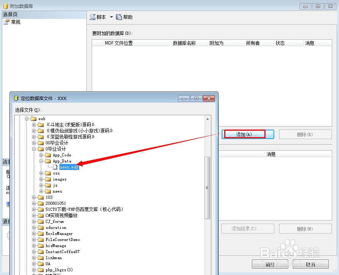Expand the php_lbgzs(3) folder

click(x=34, y=270)
